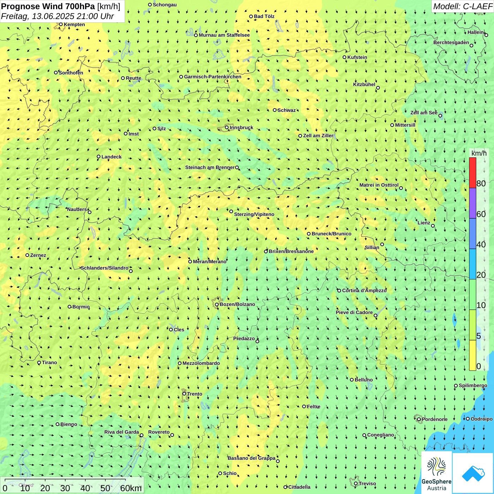Image resolution: width=494 pixels, height=494 pixels.
Task: Click the Mezzolombardo label
Action: (x=201, y=363)
